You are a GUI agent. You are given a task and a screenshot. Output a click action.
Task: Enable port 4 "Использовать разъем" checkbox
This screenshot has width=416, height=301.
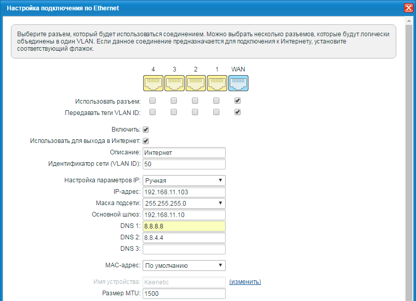[152, 101]
